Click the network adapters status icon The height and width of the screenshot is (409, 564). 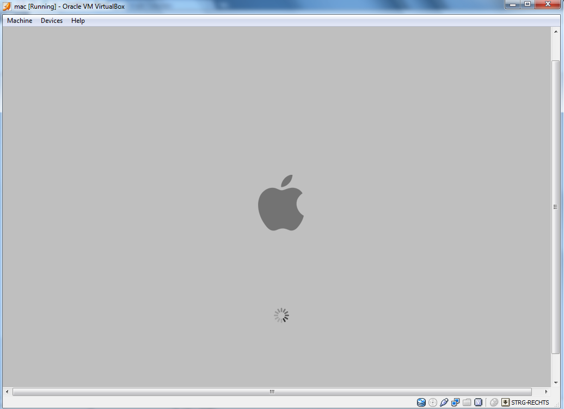[x=455, y=402]
